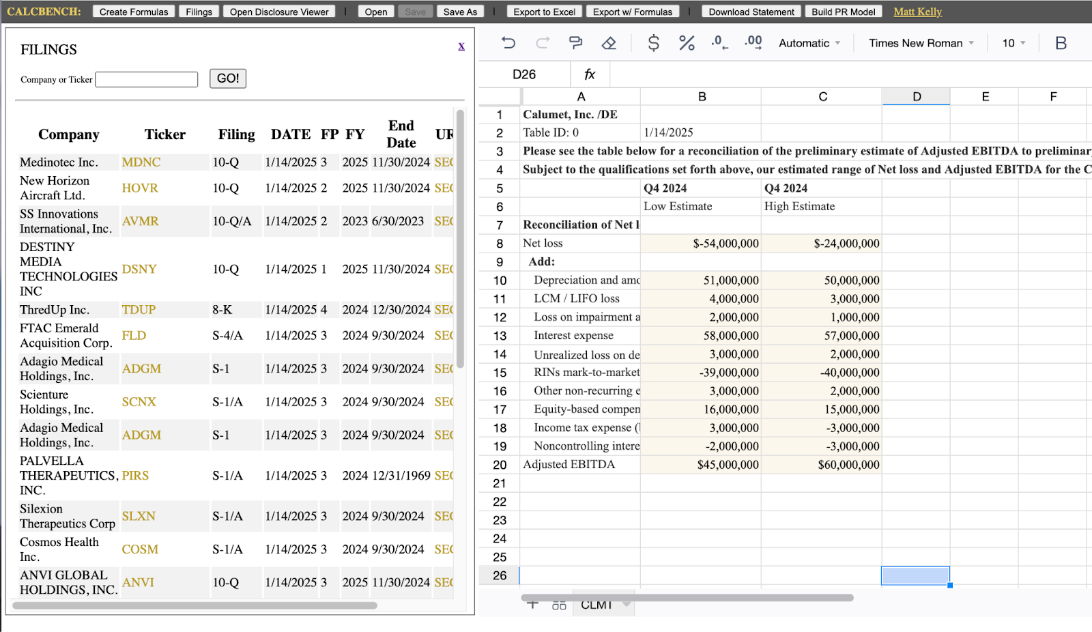Click the Low Estimate header cell
Viewport: 1092px width, 632px height.
click(x=701, y=207)
